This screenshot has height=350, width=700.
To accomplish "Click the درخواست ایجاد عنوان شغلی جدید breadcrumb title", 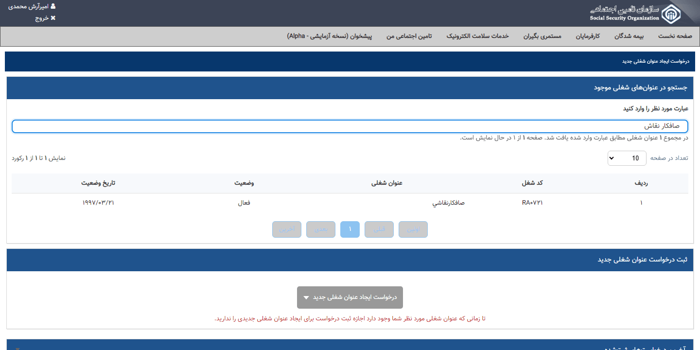I will coord(656,62).
